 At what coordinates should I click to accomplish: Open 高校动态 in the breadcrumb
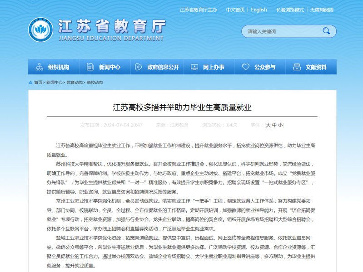pyautogui.click(x=94, y=83)
